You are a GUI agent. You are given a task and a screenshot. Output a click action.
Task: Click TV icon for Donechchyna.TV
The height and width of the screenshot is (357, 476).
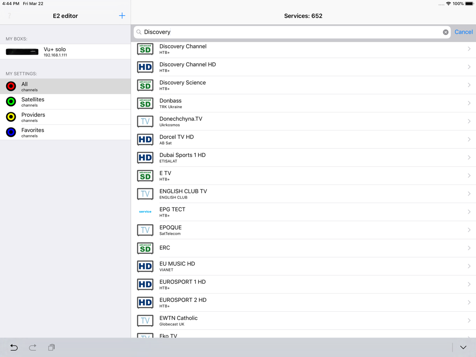(x=145, y=121)
